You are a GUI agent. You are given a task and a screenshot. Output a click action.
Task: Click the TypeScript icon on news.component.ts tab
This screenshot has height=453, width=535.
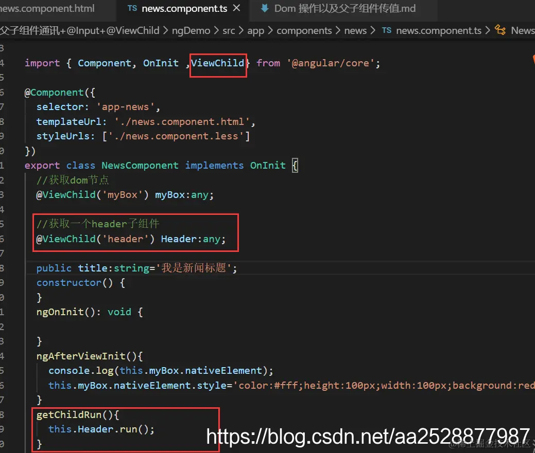(x=132, y=9)
